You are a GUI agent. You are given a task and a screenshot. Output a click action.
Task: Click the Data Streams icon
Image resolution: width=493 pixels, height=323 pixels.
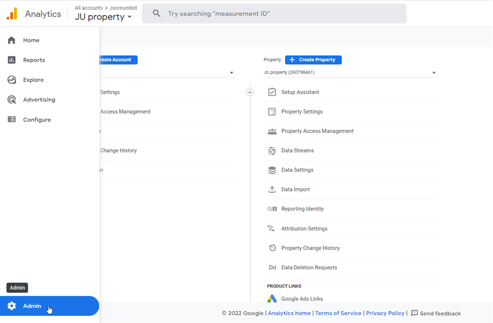pos(272,151)
